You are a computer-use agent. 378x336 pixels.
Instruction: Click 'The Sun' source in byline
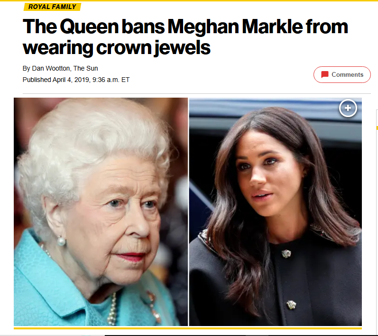pyautogui.click(x=85, y=68)
